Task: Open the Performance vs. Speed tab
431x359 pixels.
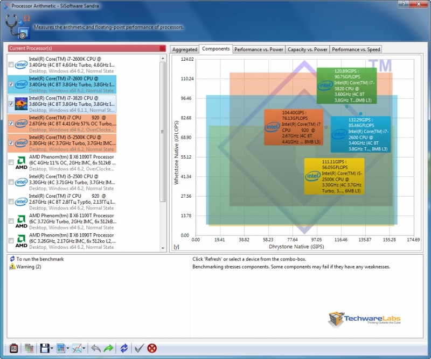Action: [356, 49]
